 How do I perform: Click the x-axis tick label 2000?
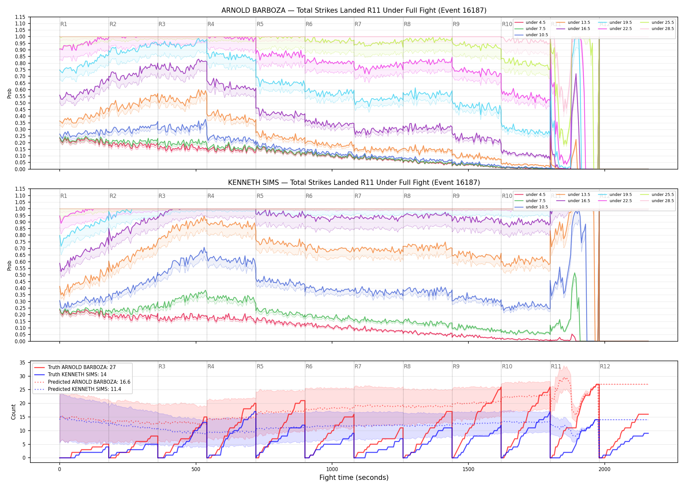[x=604, y=469]
